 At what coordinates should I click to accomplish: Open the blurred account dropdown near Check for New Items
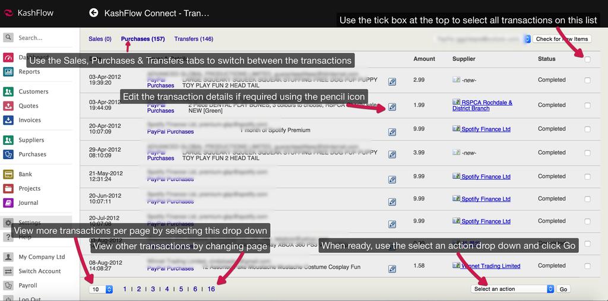tap(527, 39)
